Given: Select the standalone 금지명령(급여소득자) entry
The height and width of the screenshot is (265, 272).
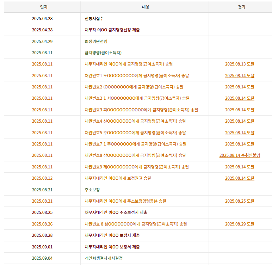Looking at the screenshot, I should (103, 53).
